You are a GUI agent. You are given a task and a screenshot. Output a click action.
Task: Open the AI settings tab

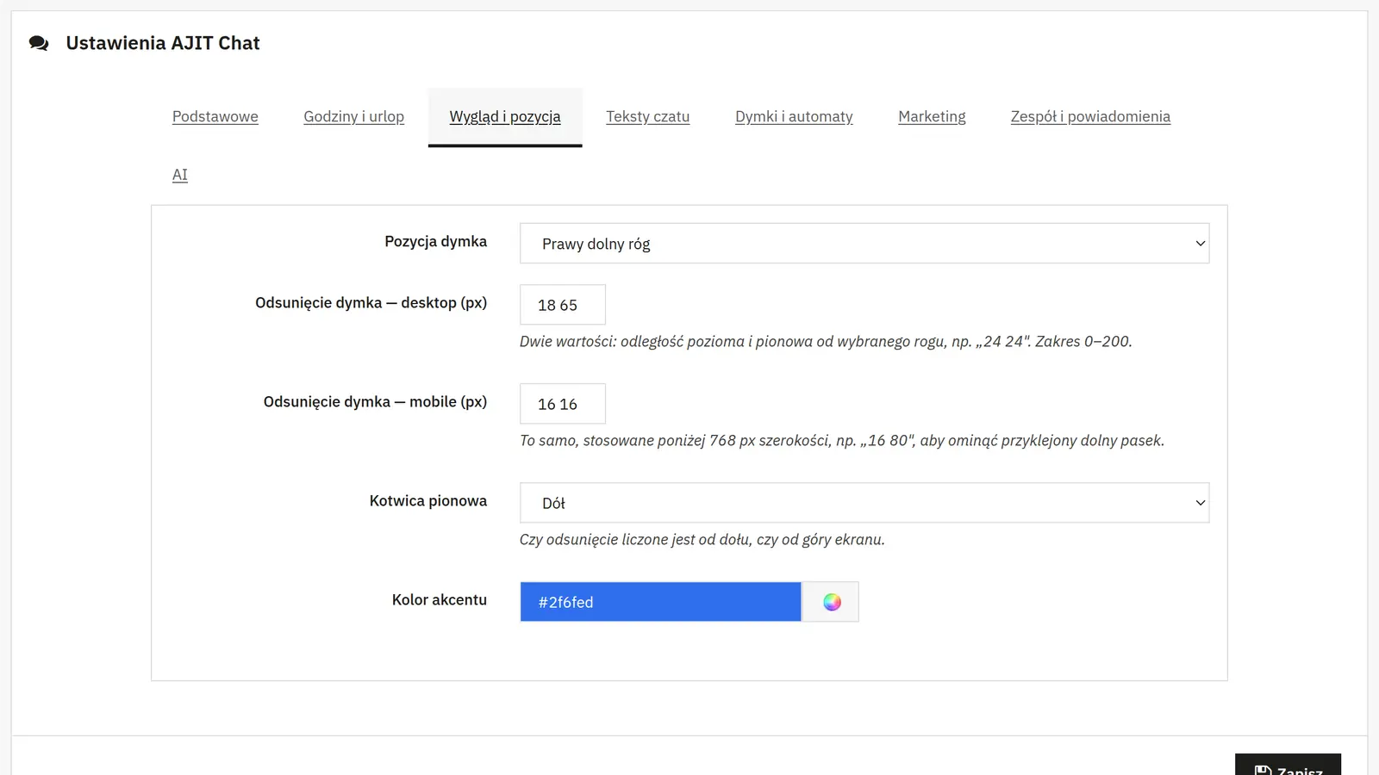(180, 175)
